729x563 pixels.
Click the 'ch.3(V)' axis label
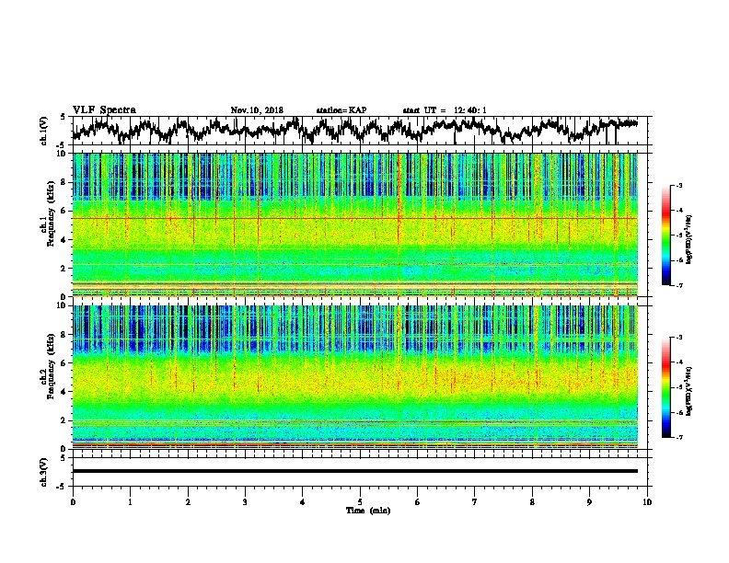point(44,472)
